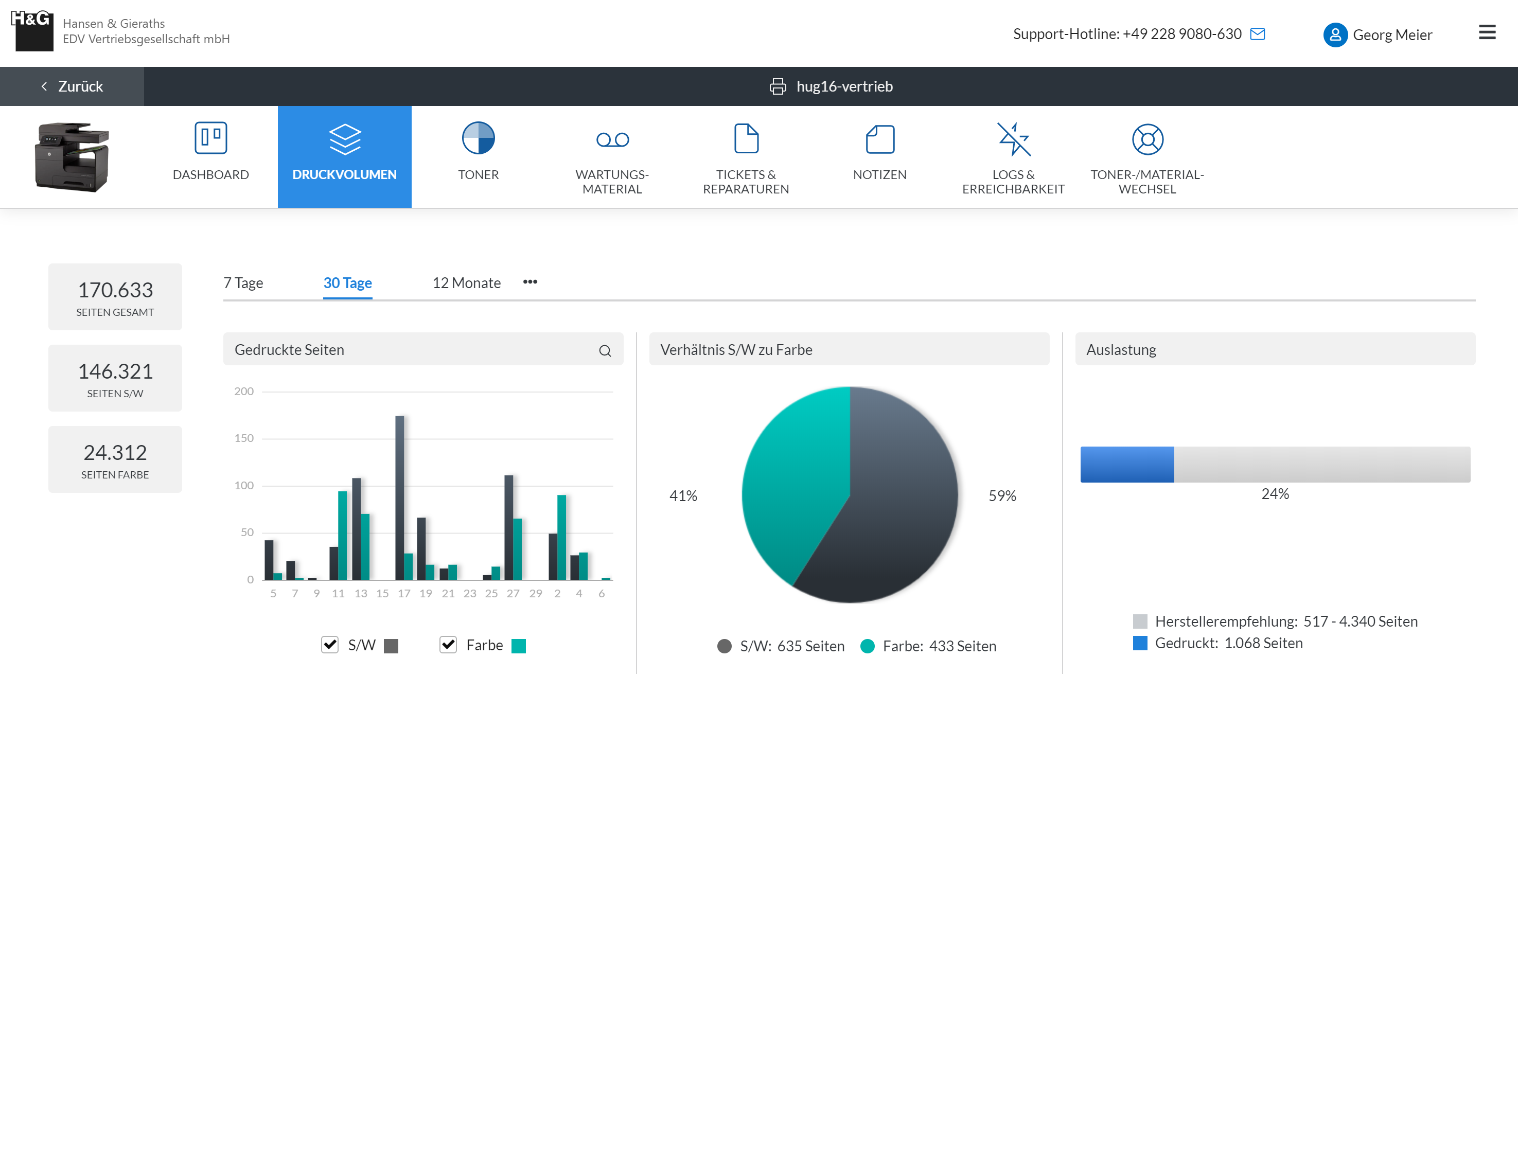This screenshot has width=1518, height=1173.
Task: Open the Toner pie icon
Action: pyautogui.click(x=478, y=137)
